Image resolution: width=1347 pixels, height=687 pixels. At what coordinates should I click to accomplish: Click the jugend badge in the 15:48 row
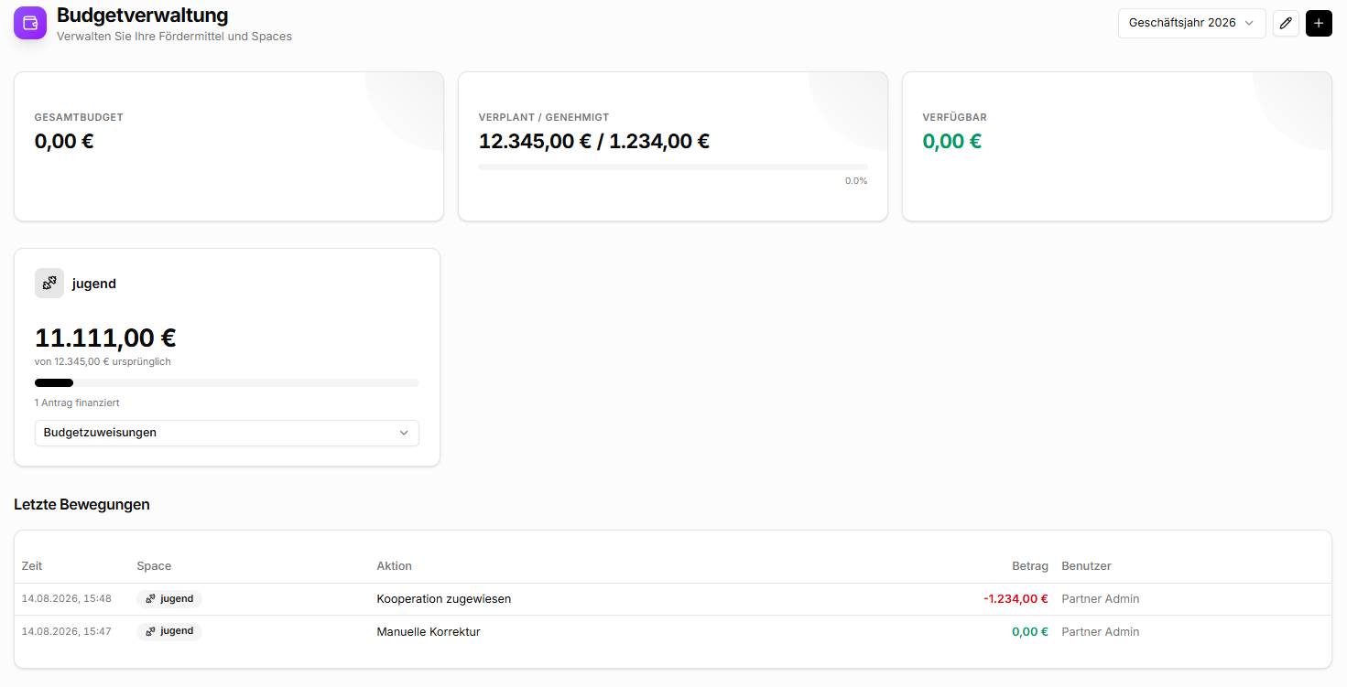[x=169, y=599]
